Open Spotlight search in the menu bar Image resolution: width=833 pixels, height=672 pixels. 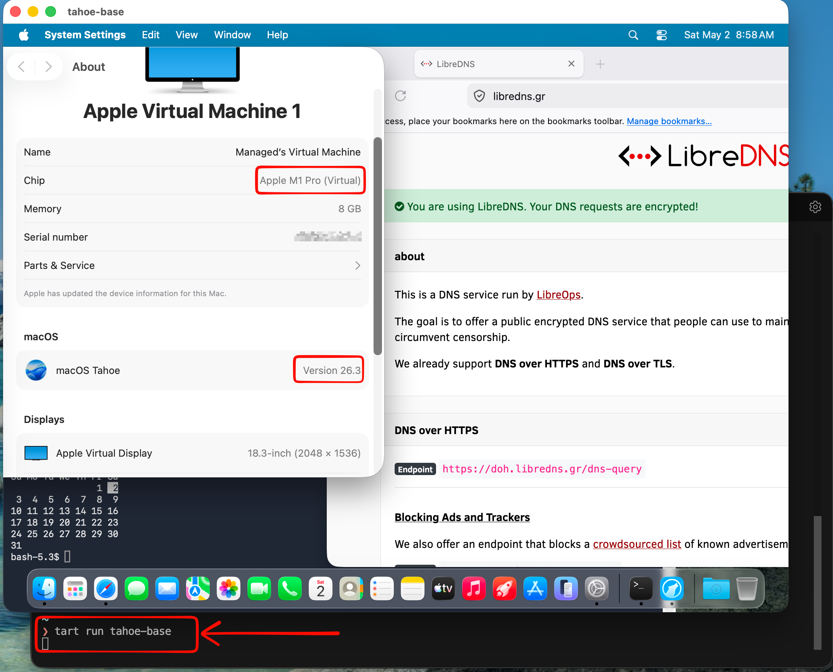pos(633,35)
